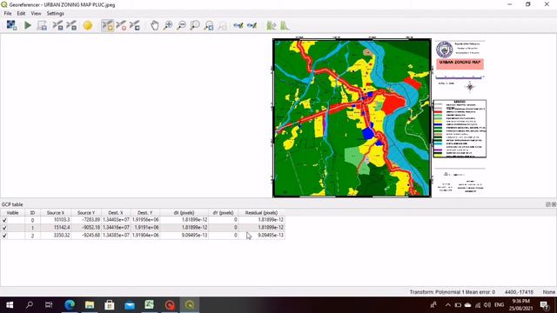Click Save GCP Points As icon

coord(71,25)
